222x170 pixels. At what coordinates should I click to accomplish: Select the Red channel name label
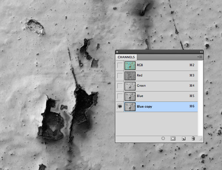pos(140,76)
